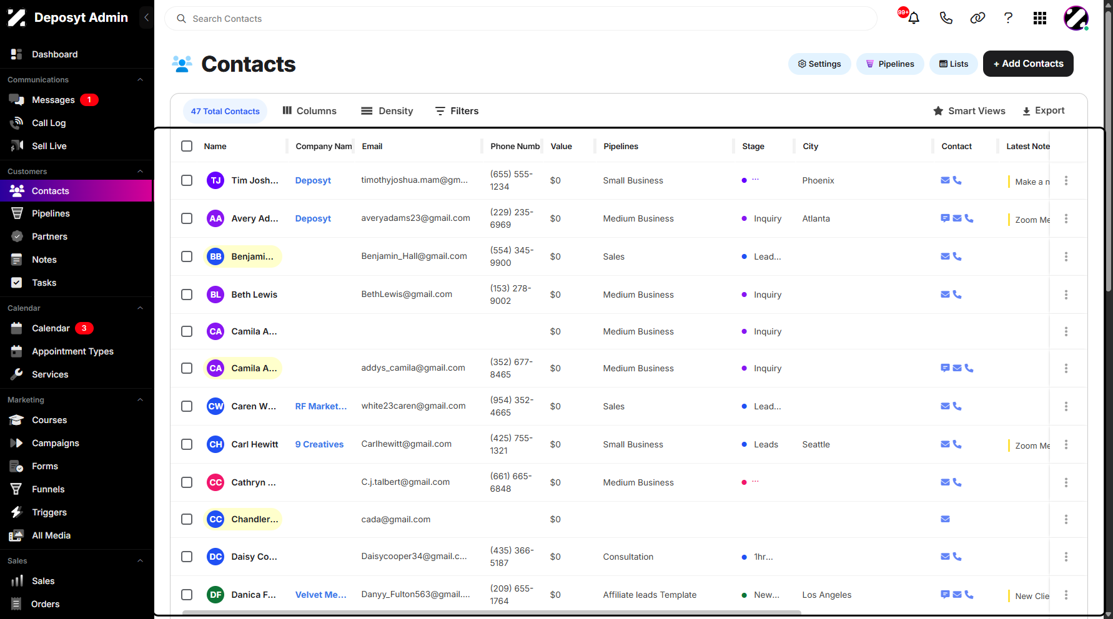
Task: Call Cathryn contact via phone icon
Action: 957,482
